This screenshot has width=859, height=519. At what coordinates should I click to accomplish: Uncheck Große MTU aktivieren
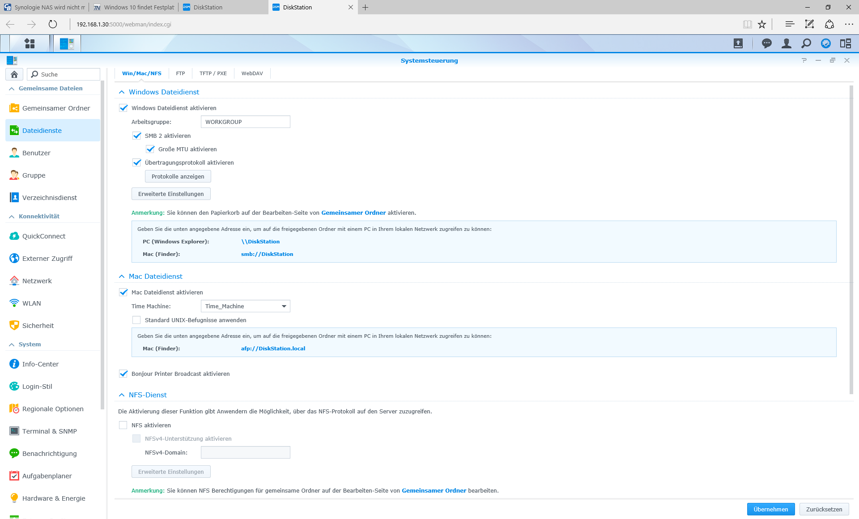(x=150, y=149)
